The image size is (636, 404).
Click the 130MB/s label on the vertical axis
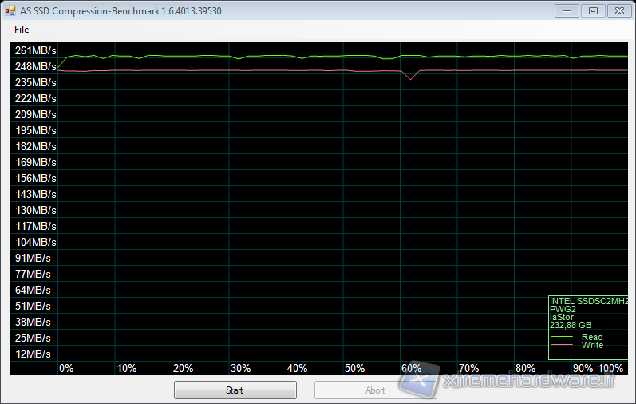(x=35, y=210)
